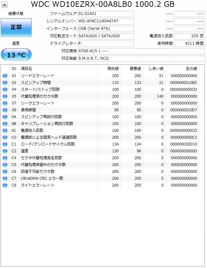207x268 pixels.
Task: Click status icon for 使用時間 attribute row
Action: (x=5, y=110)
